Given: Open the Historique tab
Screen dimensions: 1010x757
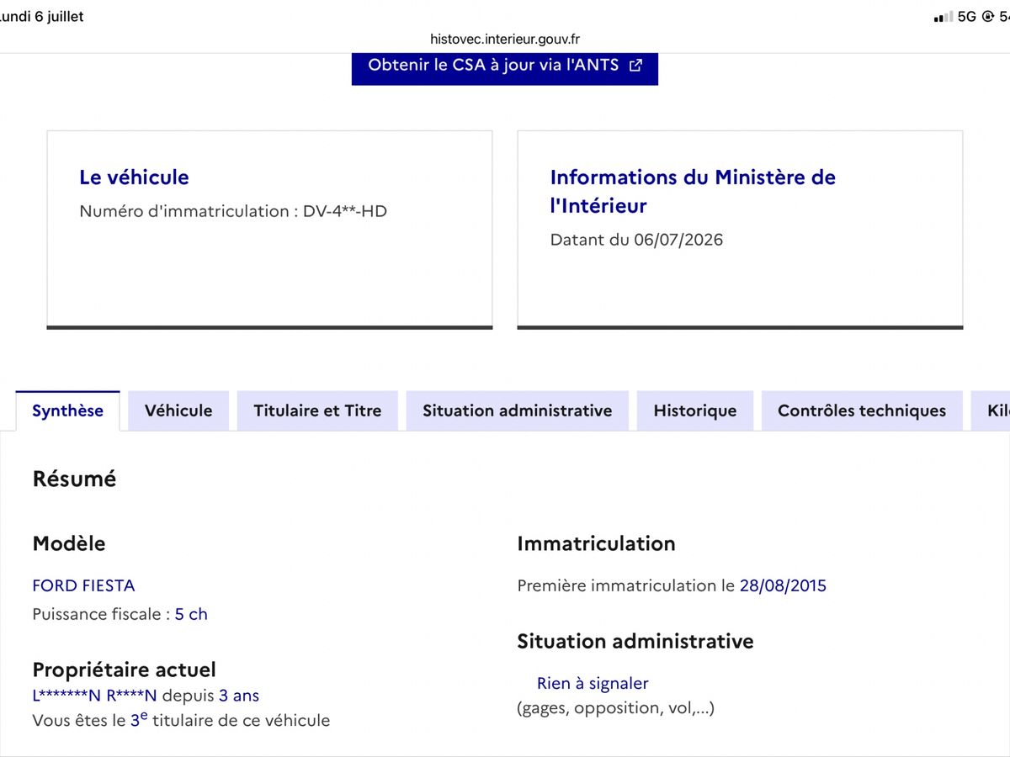Looking at the screenshot, I should pyautogui.click(x=695, y=410).
